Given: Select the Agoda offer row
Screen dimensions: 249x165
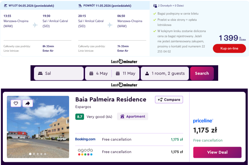Looking at the screenshot, I should pyautogui.click(x=129, y=152).
